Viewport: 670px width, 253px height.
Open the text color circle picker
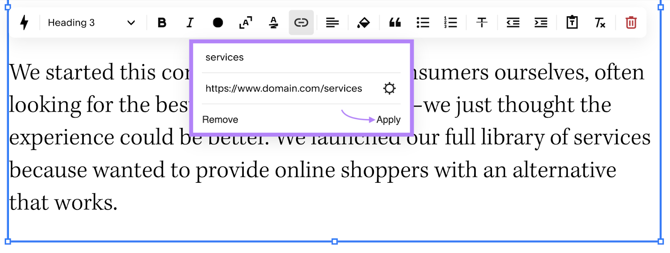coord(218,23)
